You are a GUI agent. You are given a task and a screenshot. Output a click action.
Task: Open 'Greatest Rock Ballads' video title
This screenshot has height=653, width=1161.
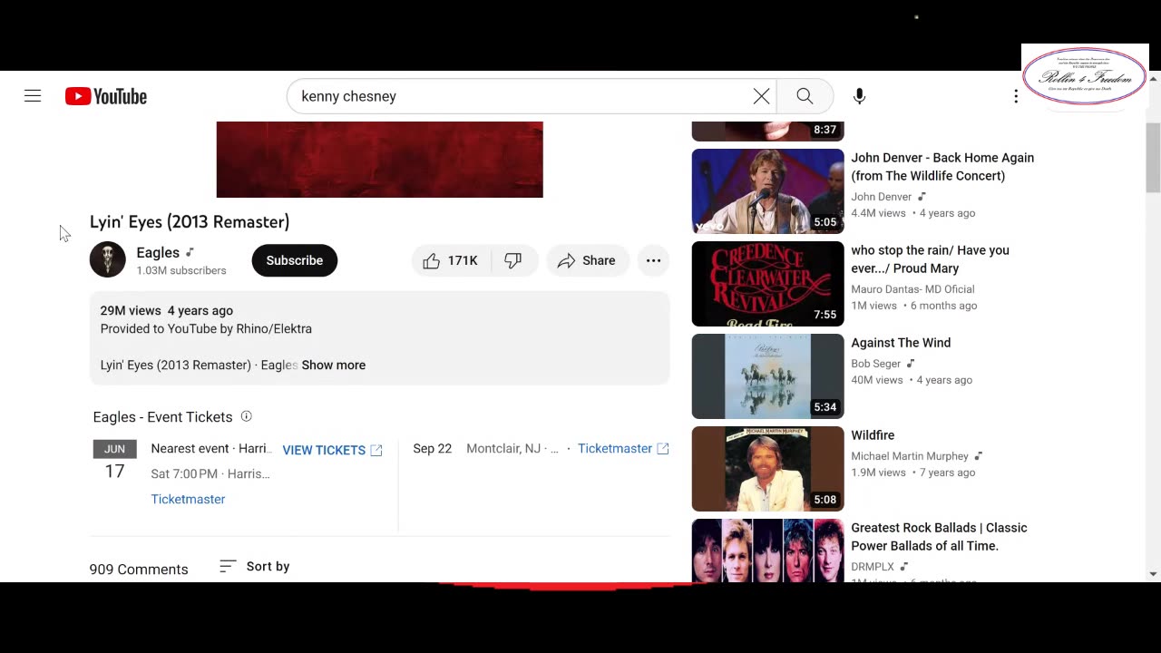pyautogui.click(x=939, y=537)
